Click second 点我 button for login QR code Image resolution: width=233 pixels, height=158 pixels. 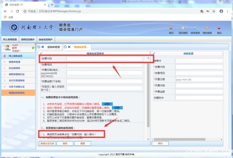pos(117,108)
